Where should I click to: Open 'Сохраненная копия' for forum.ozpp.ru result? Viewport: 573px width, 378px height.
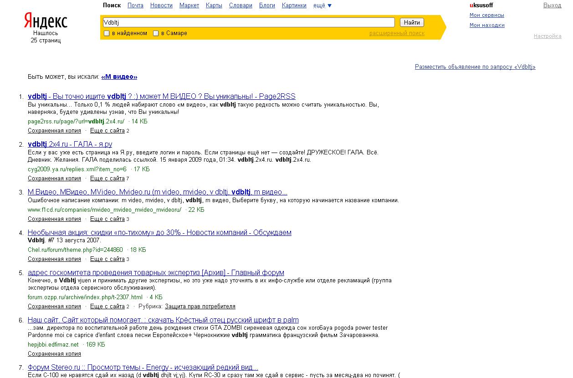54,306
